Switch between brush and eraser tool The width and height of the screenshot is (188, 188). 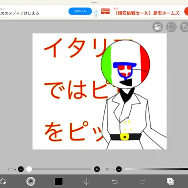(3, 181)
